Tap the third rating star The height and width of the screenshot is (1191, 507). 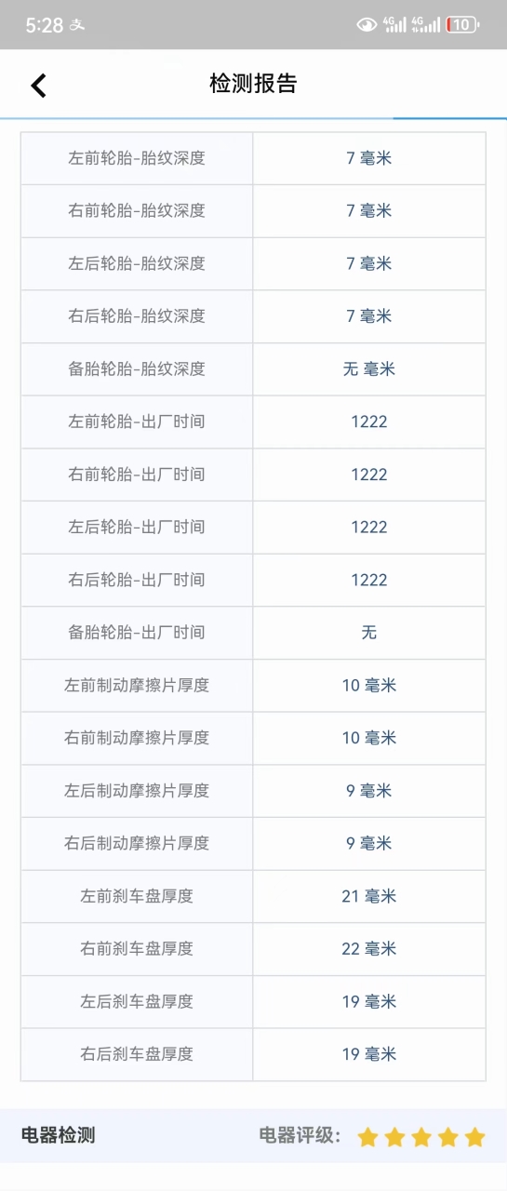pyautogui.click(x=421, y=1136)
